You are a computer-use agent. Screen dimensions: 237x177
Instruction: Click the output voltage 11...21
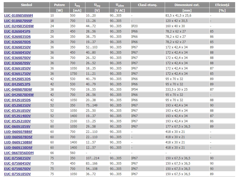pyautogui.click(x=91, y=74)
